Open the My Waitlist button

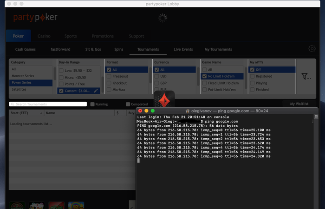[299, 104]
